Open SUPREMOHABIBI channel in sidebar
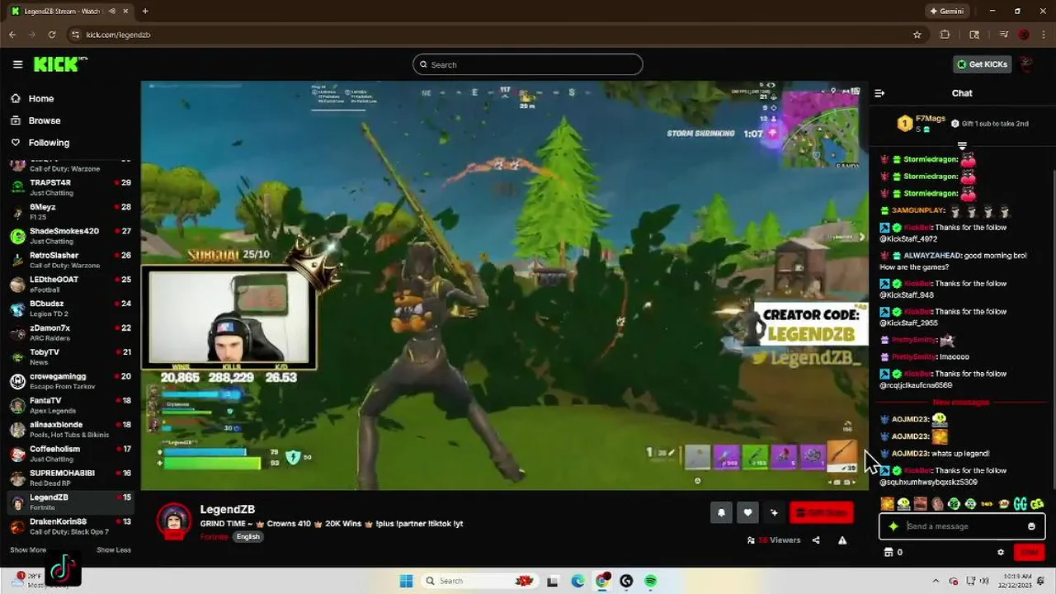The image size is (1056, 594). click(x=70, y=478)
